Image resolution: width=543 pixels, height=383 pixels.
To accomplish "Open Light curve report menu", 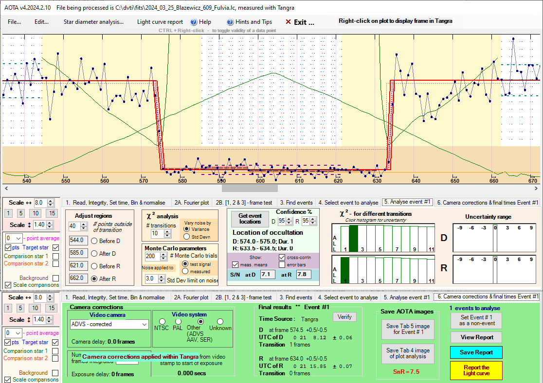I will point(160,22).
